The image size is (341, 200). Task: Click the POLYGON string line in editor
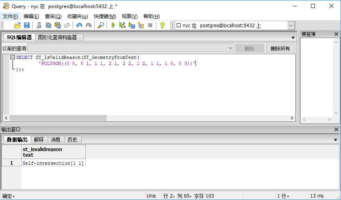click(117, 64)
